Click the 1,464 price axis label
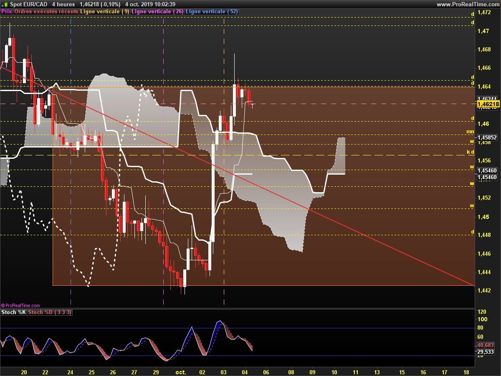Image resolution: width=501 pixels, height=376 pixels. [x=484, y=86]
